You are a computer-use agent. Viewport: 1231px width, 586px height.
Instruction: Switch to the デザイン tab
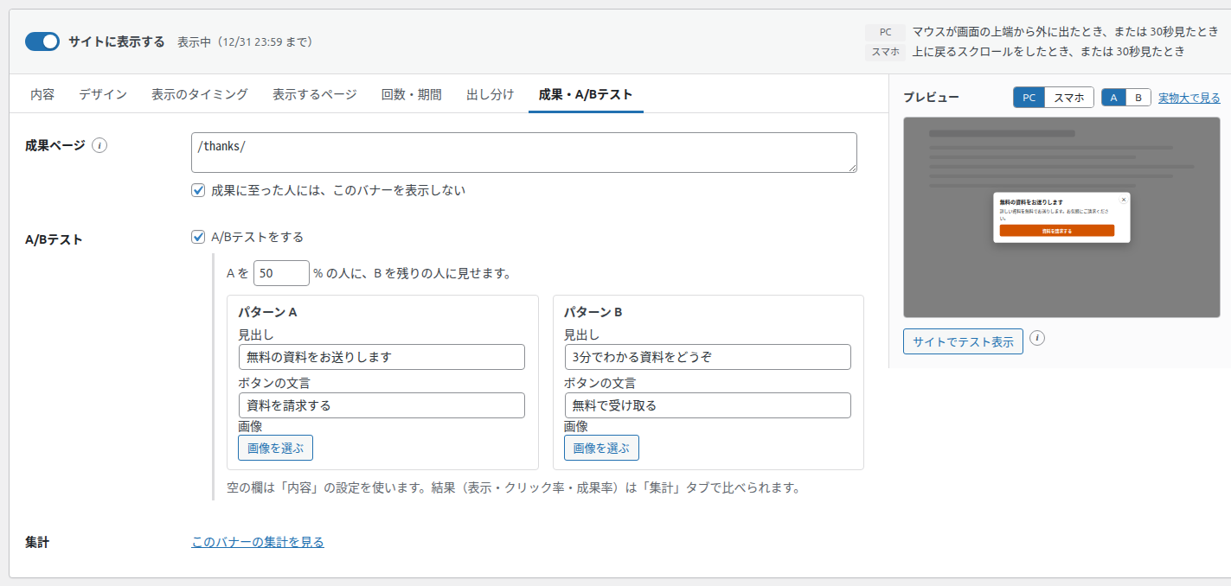[x=103, y=94]
